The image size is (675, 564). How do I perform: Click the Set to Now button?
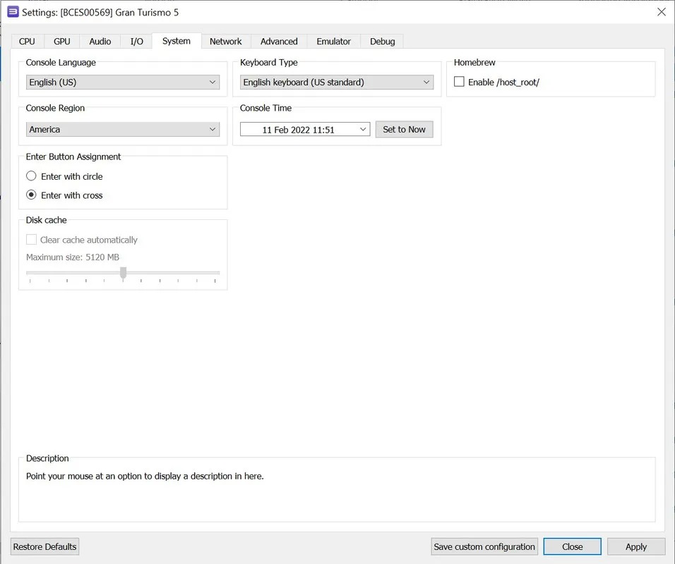405,130
